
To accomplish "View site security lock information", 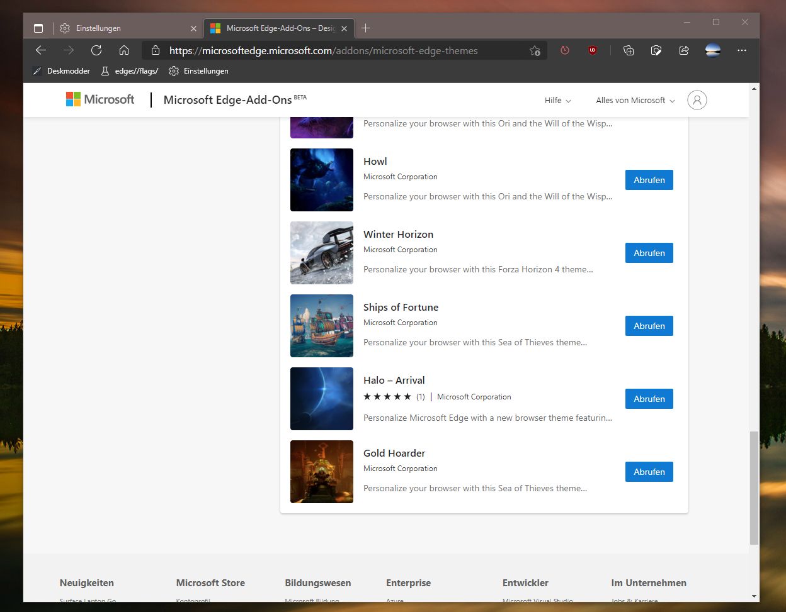I will tap(155, 50).
